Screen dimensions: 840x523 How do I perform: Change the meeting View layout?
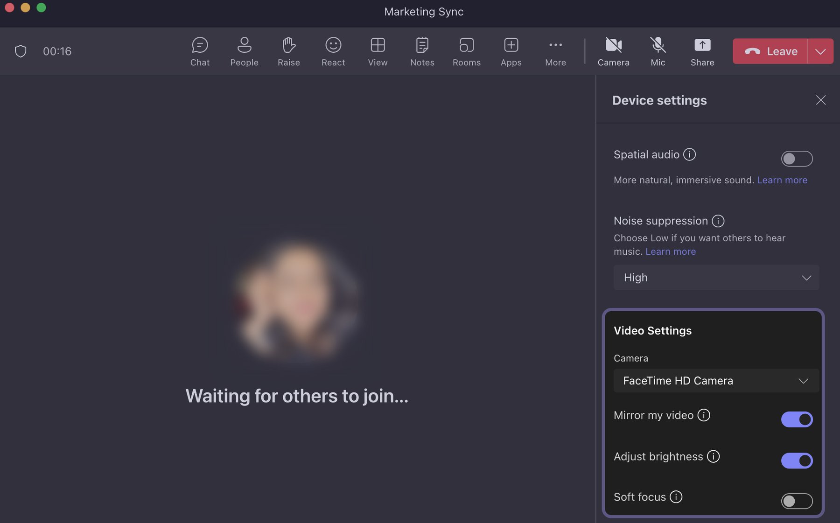[x=377, y=51]
